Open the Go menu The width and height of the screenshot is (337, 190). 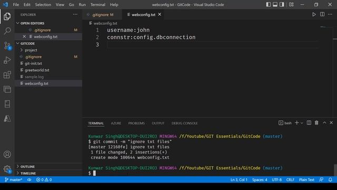[72, 5]
